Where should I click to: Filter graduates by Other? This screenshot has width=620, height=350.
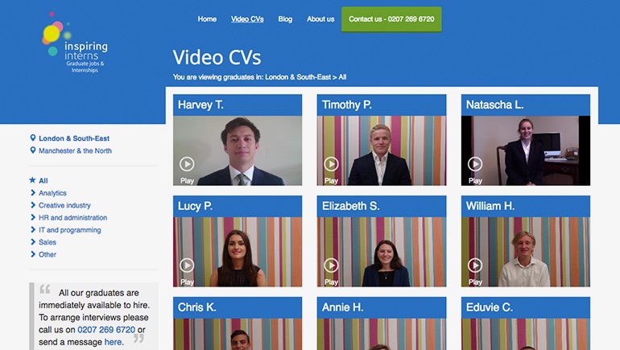click(48, 254)
